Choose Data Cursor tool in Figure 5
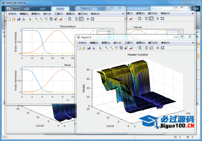This screenshot has height=141, width=202. click(x=126, y=48)
